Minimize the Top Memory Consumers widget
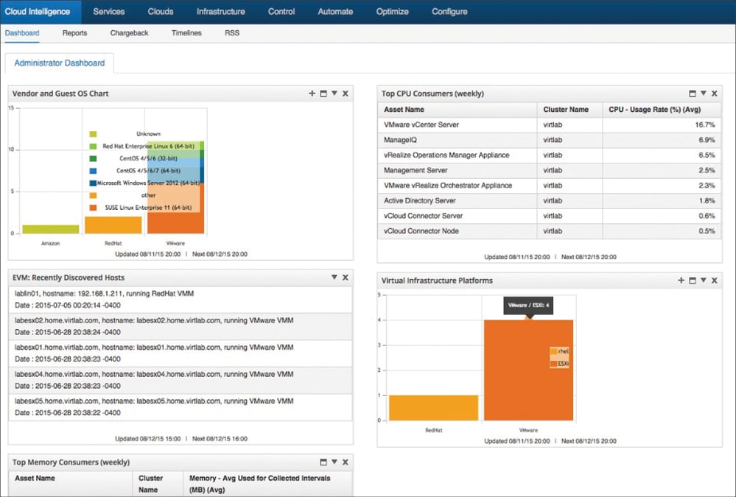736x497 pixels. coord(323,462)
